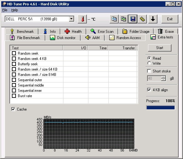Uncheck the 4 KB align checkbox
Viewport: 183px width, 159px height.
point(149,90)
